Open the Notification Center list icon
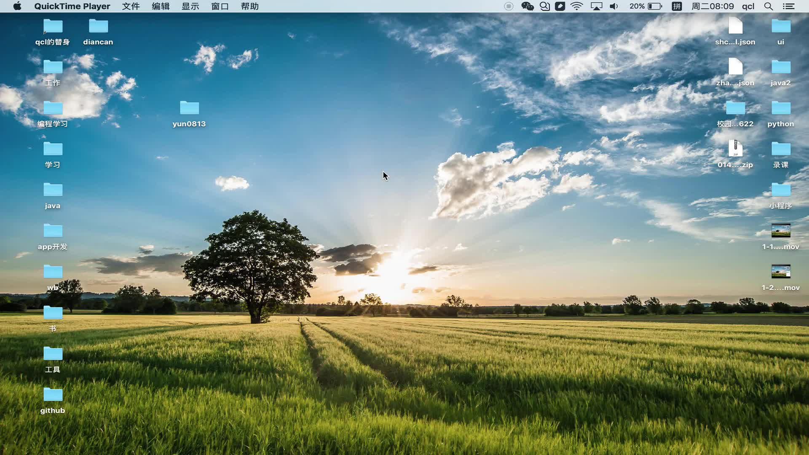The width and height of the screenshot is (809, 455). tap(788, 6)
